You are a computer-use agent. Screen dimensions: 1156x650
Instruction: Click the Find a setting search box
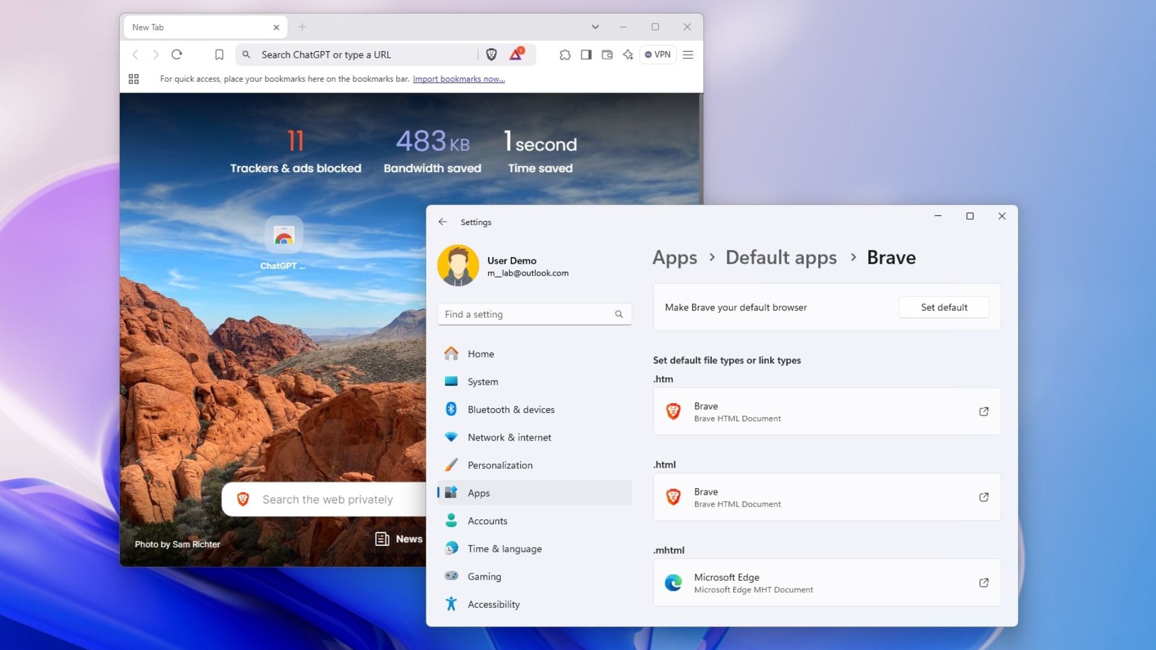pos(535,314)
